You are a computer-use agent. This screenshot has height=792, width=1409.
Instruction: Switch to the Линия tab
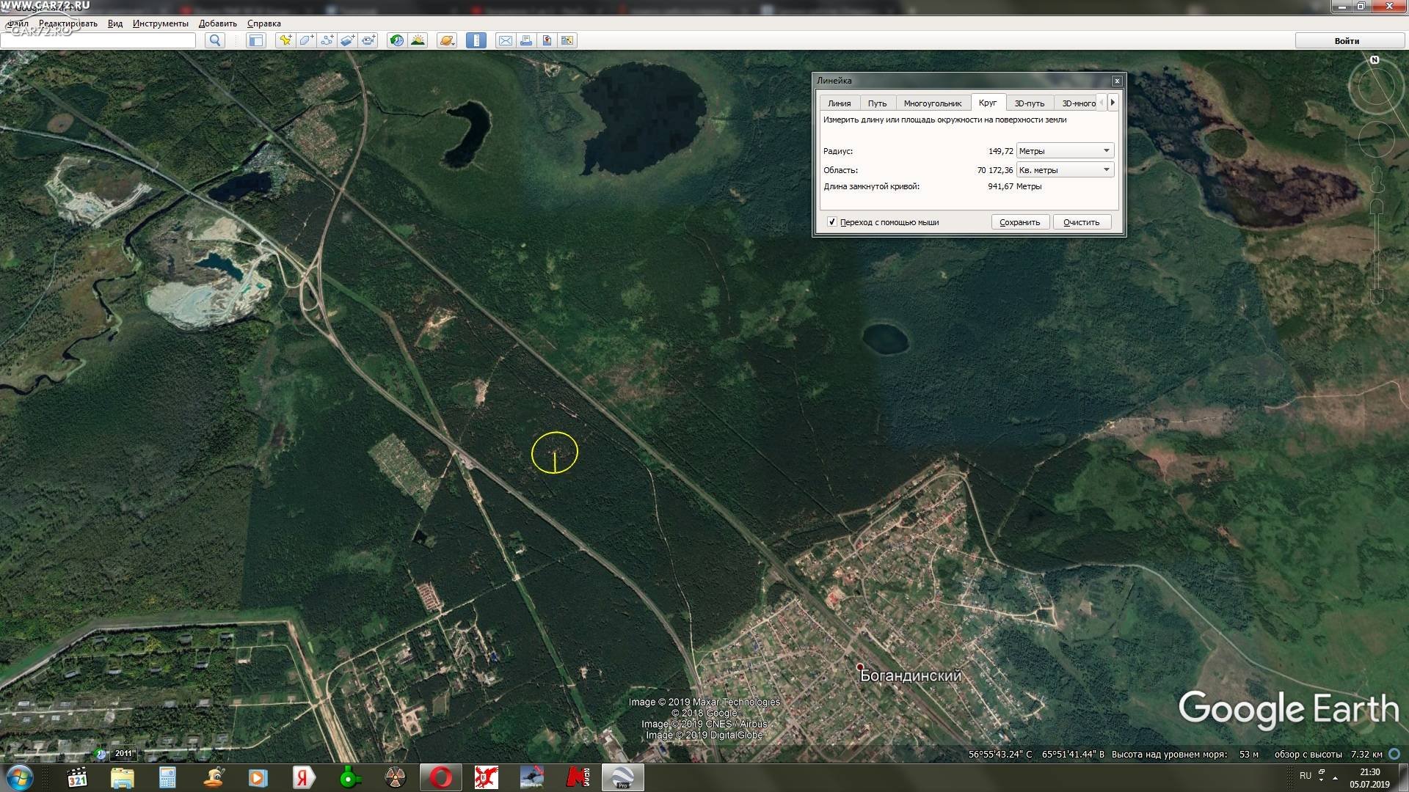click(839, 103)
